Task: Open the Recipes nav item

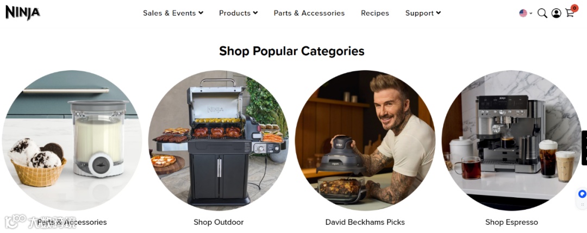Action: point(374,13)
